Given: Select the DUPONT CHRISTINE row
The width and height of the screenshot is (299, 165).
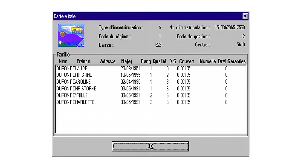Looking at the screenshot, I should (74, 75).
